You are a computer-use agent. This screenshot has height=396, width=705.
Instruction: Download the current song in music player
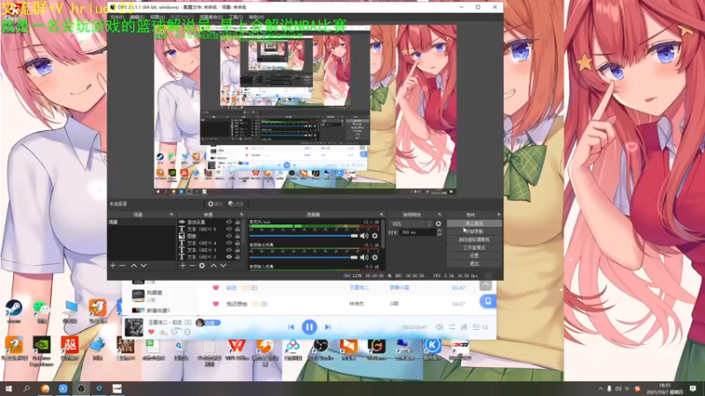coord(163,332)
